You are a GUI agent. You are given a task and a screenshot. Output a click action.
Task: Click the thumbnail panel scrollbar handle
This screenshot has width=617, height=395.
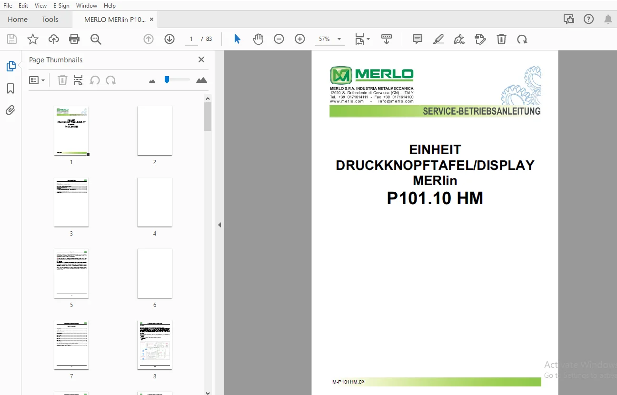(x=208, y=116)
